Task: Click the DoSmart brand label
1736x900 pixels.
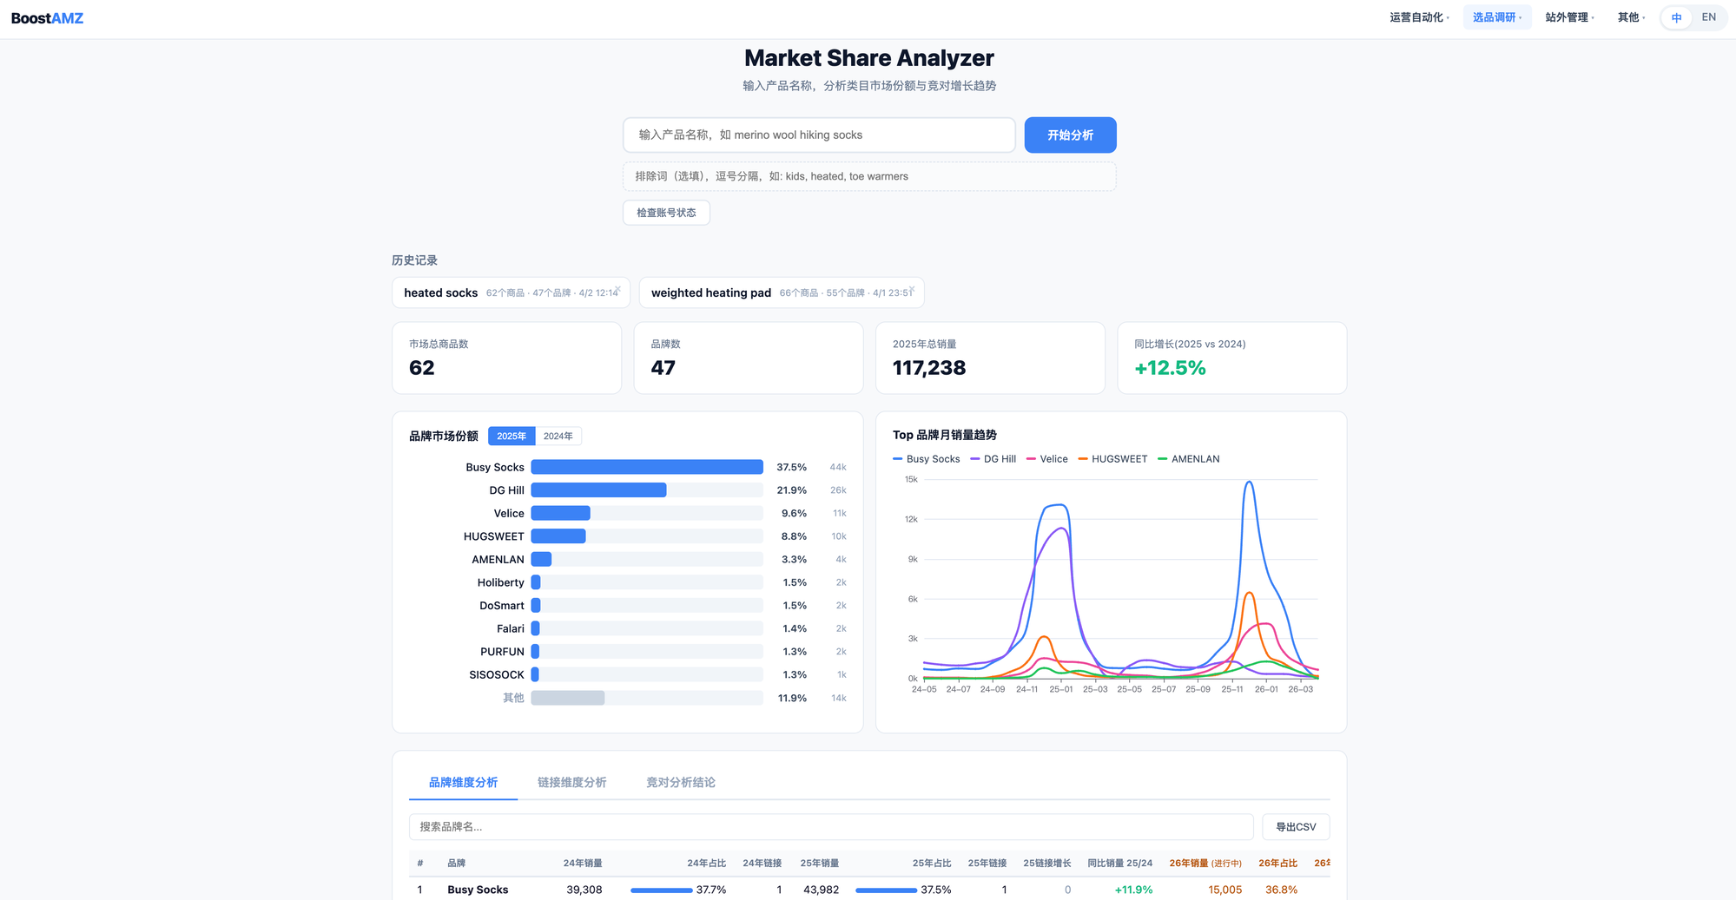Action: 502,606
